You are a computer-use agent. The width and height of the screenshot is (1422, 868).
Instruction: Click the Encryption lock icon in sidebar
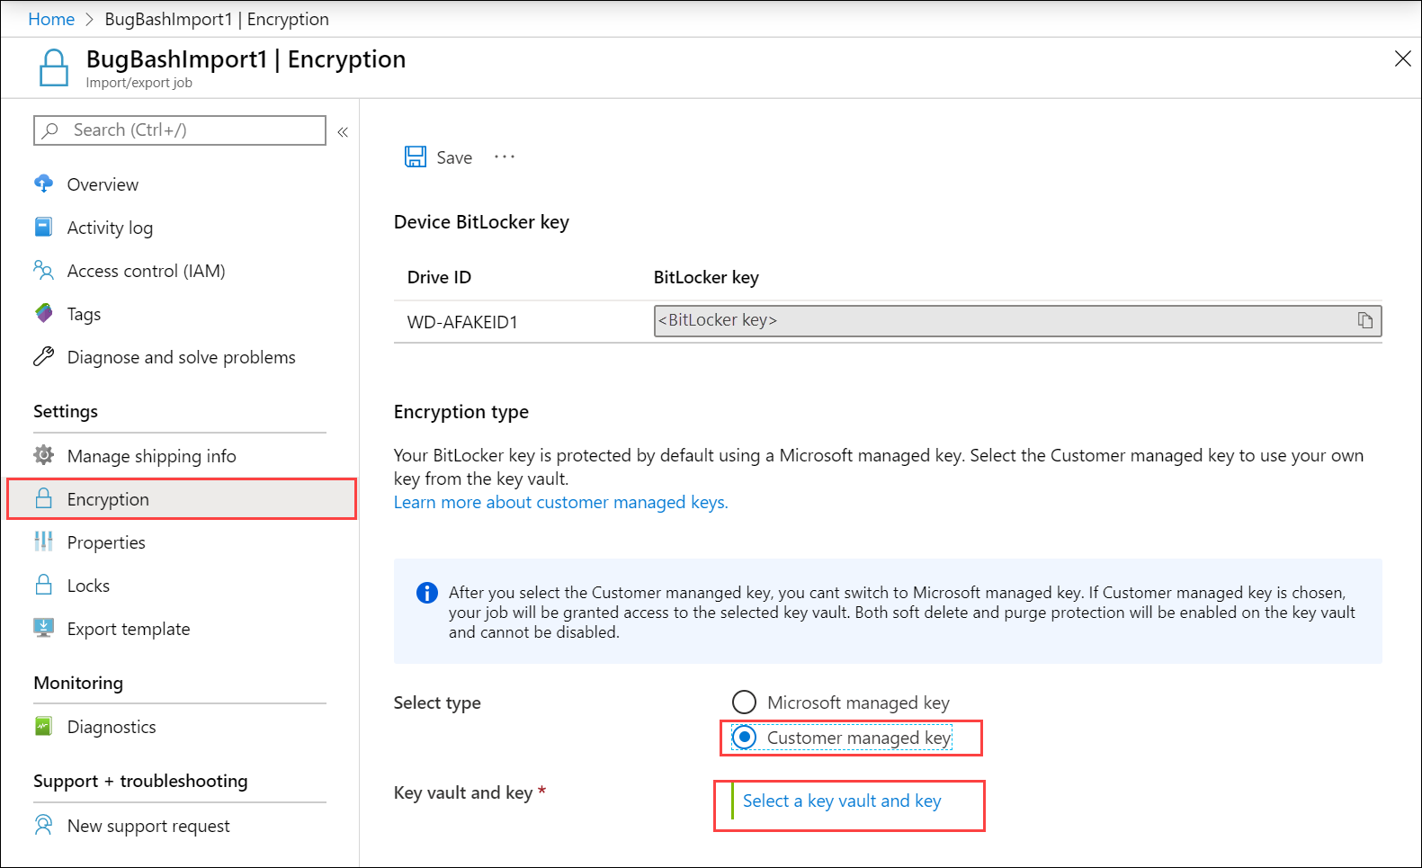[x=43, y=498]
